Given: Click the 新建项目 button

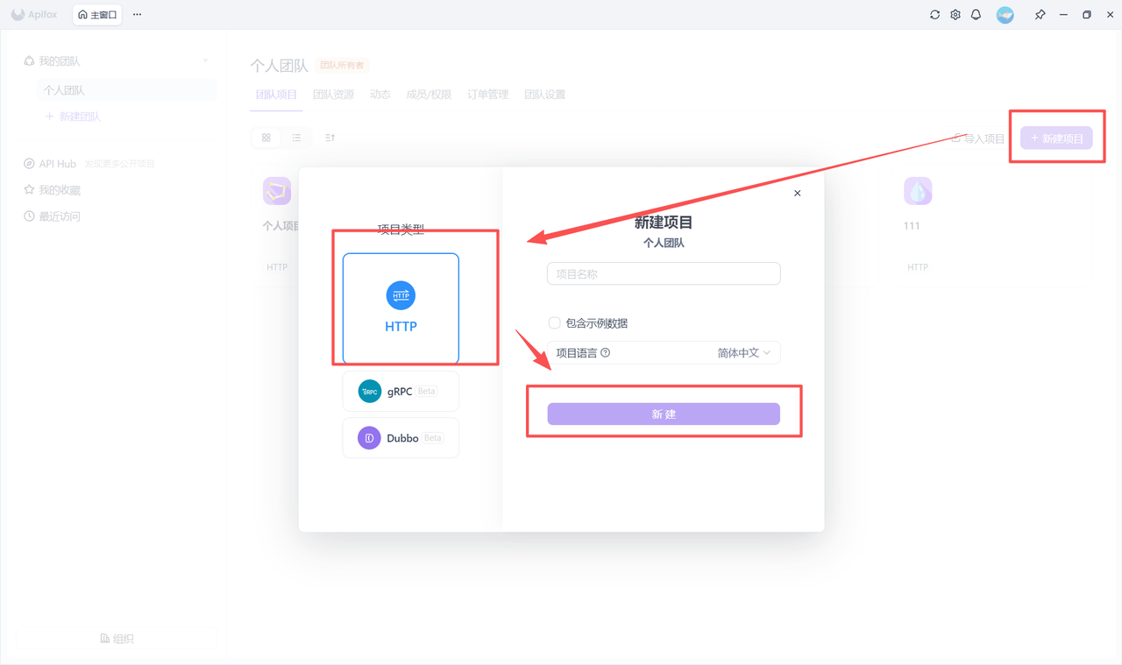Looking at the screenshot, I should 1056,138.
